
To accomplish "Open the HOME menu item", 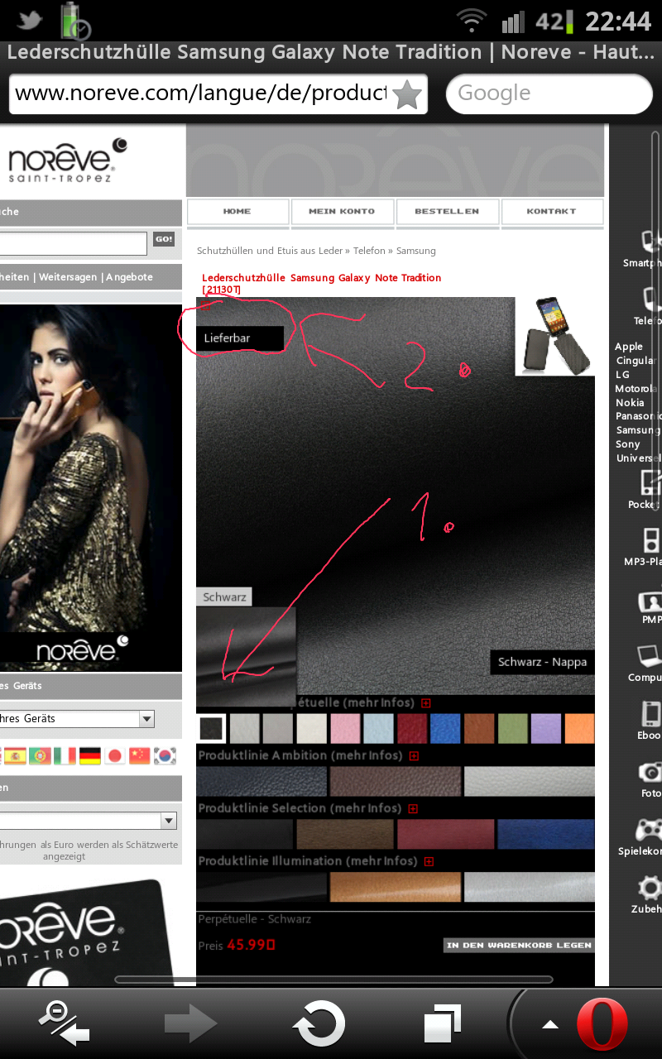I will [x=237, y=212].
